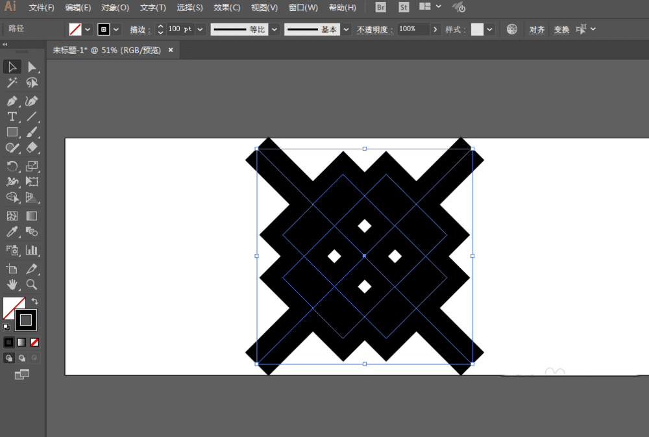
Task: Change the screen mode
Action: [22, 375]
